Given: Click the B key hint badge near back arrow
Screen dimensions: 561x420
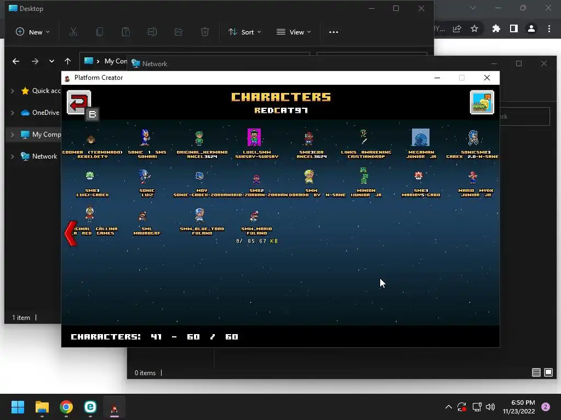Looking at the screenshot, I should tap(92, 114).
